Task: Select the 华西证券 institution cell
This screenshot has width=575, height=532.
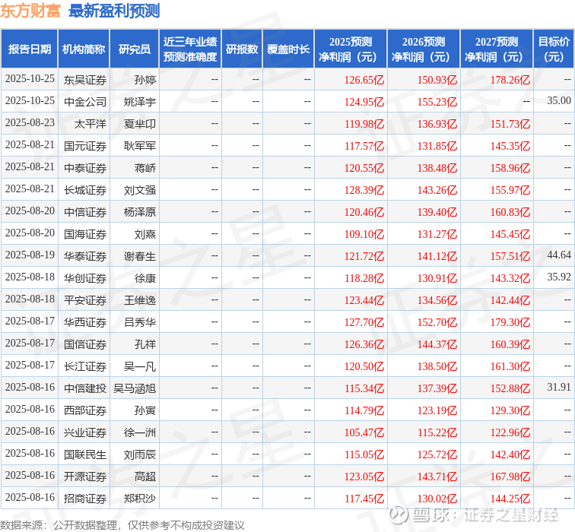Action: pyautogui.click(x=85, y=322)
